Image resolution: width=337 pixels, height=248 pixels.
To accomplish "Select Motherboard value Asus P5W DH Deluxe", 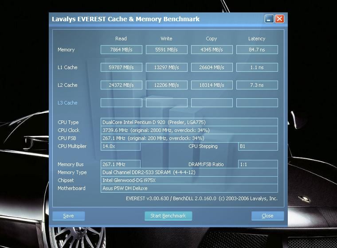I will 189,188.
